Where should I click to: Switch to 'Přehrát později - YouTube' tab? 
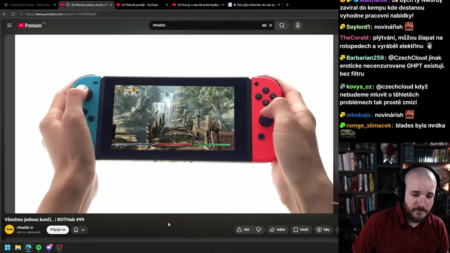pos(142,5)
